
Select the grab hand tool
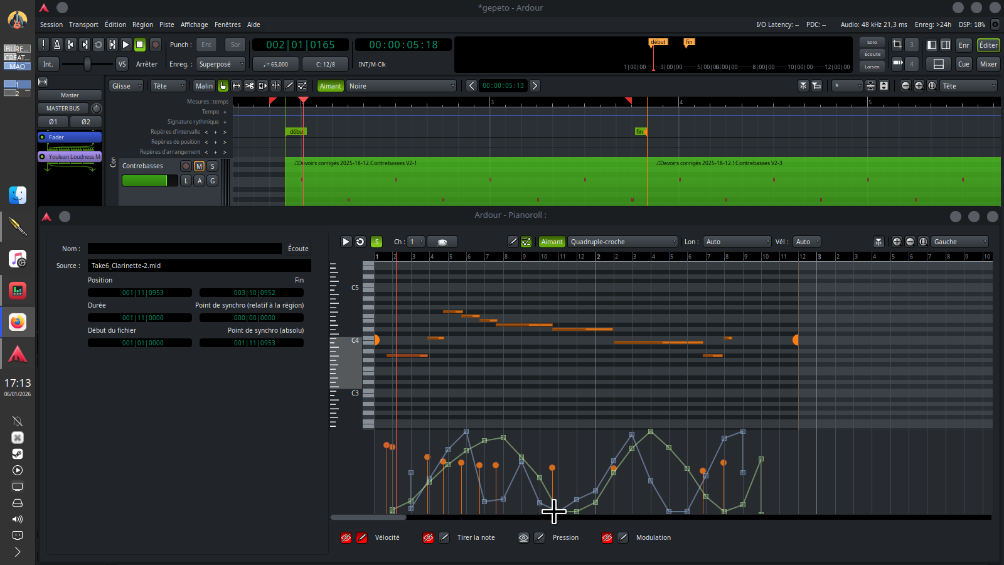tap(223, 86)
